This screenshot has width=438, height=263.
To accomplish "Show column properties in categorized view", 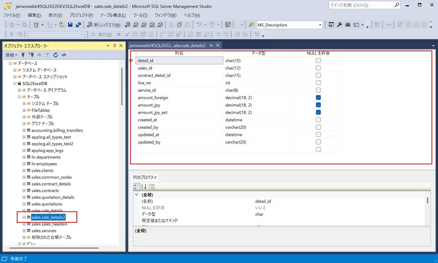I will coord(137,187).
